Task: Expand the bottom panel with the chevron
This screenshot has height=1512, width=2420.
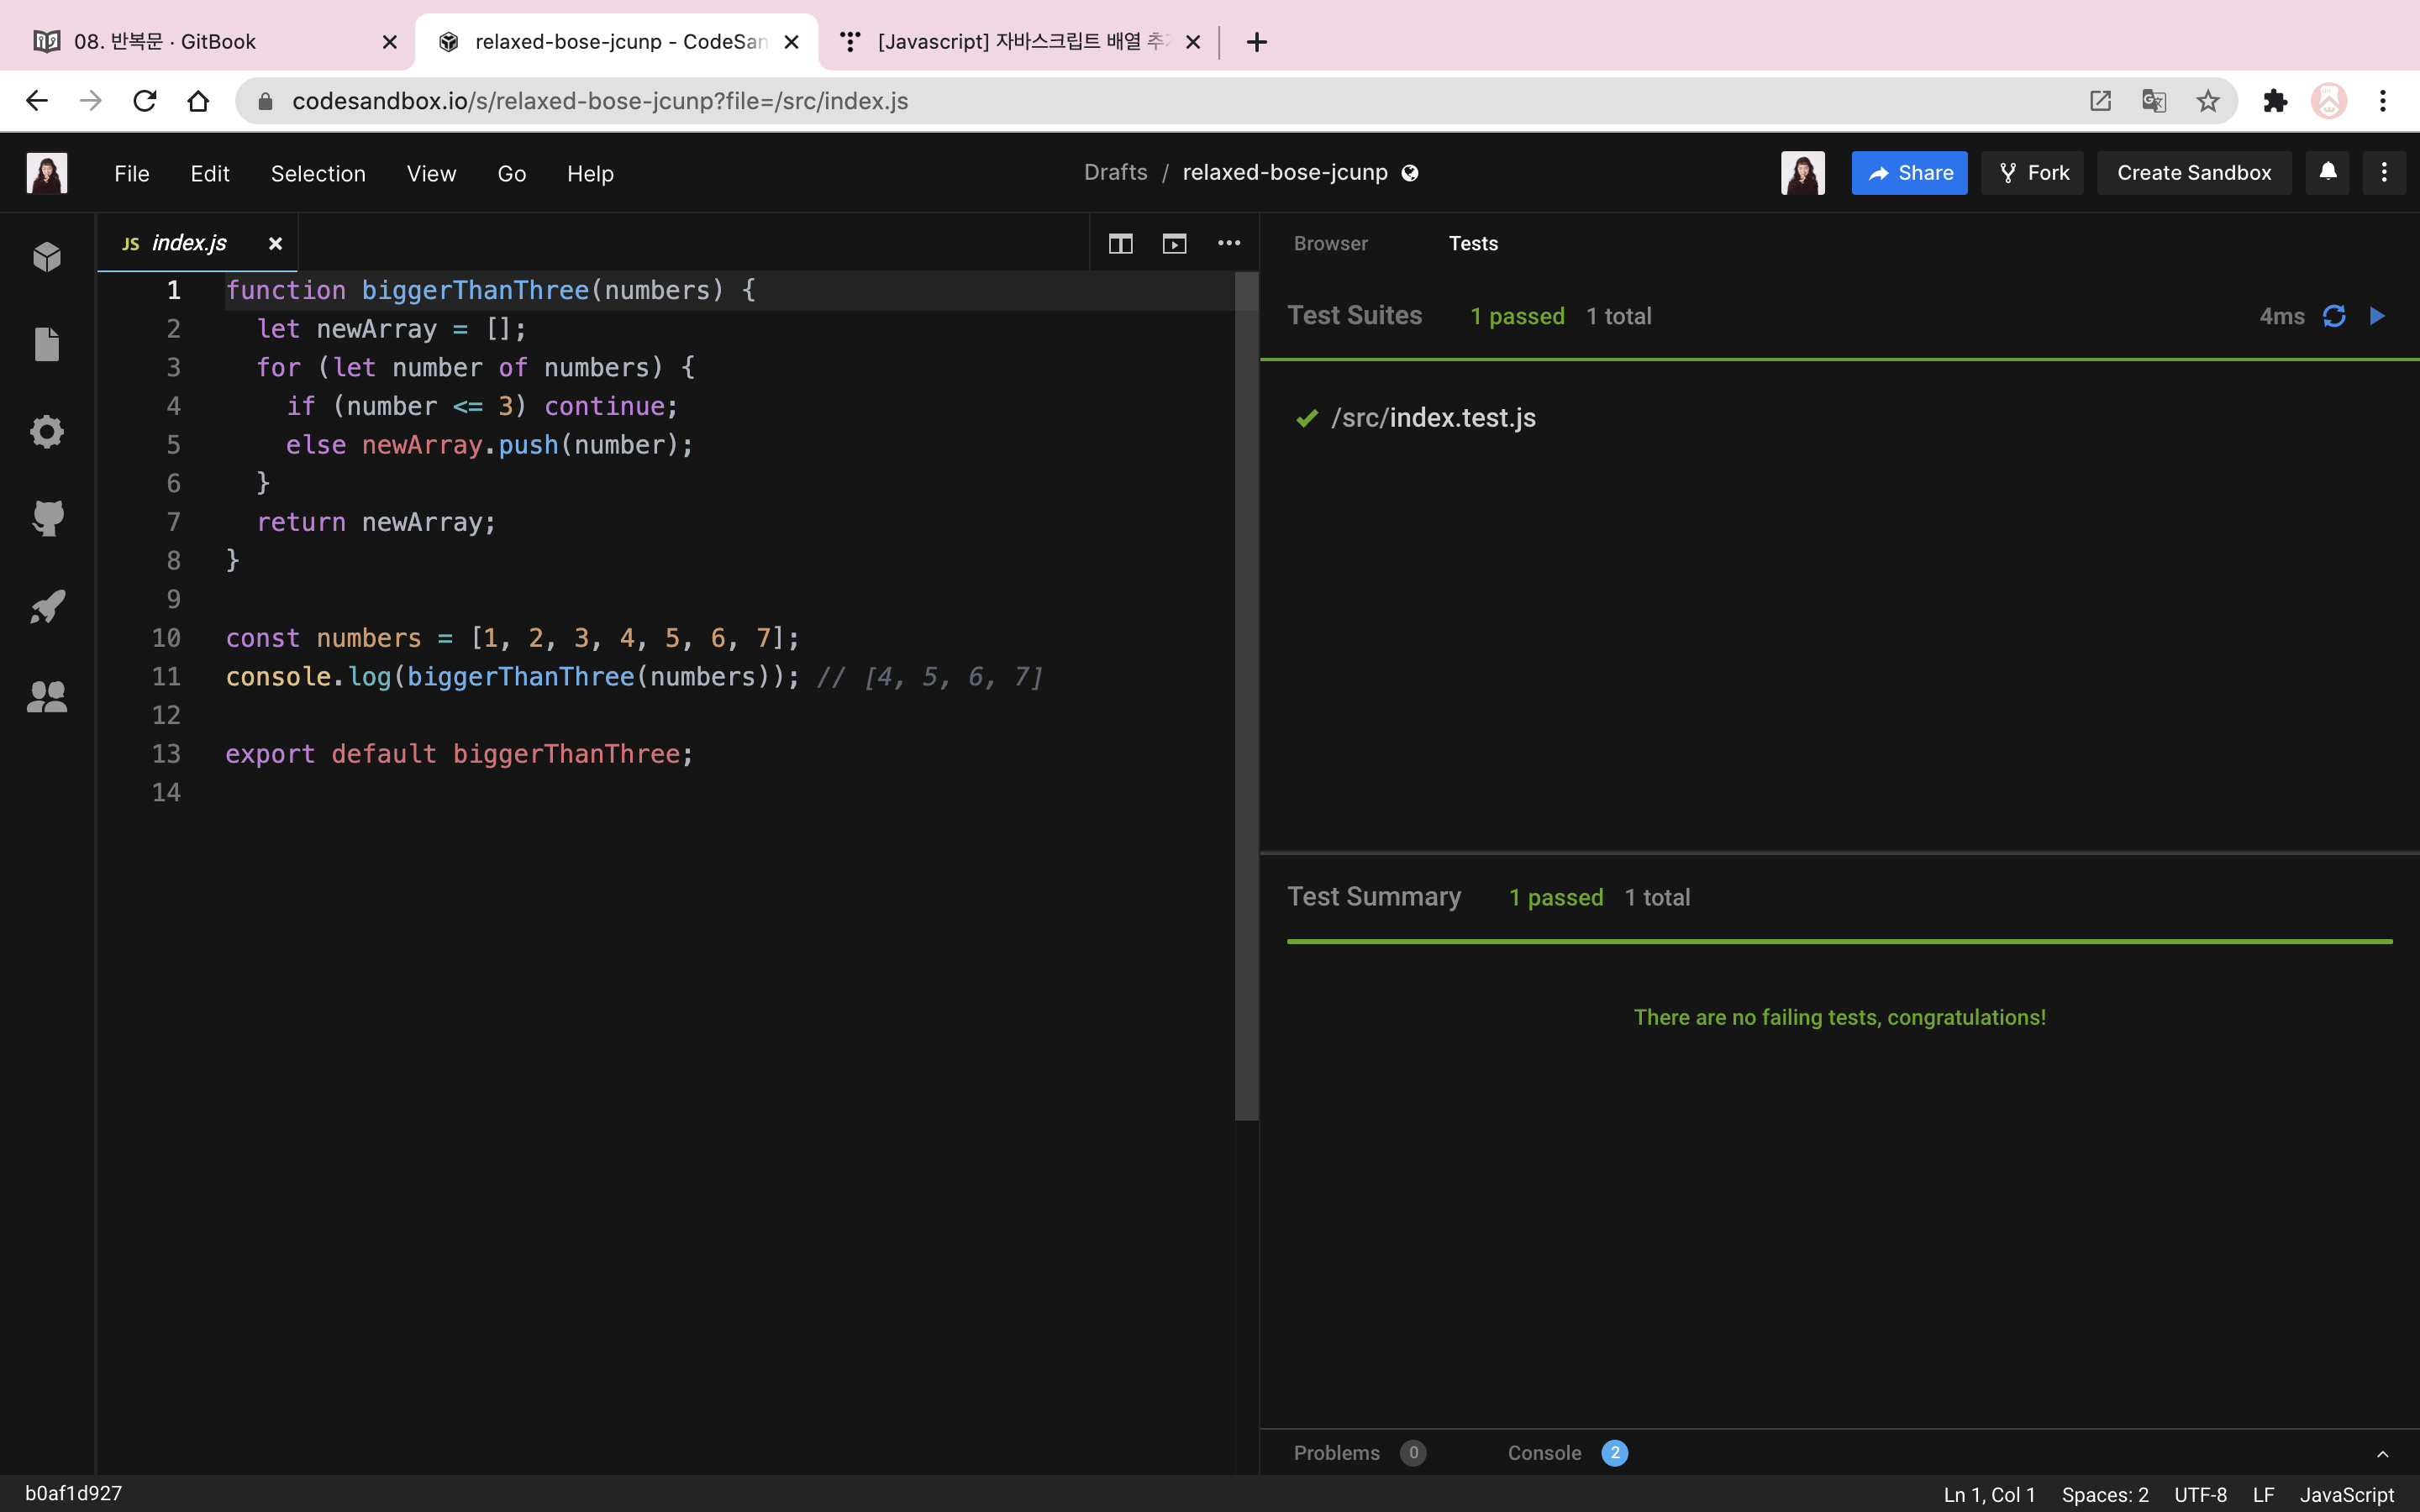Action: click(2383, 1454)
